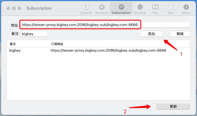Open the Routing globe icon
Viewport: 197px width, 116px height.
tap(140, 7)
